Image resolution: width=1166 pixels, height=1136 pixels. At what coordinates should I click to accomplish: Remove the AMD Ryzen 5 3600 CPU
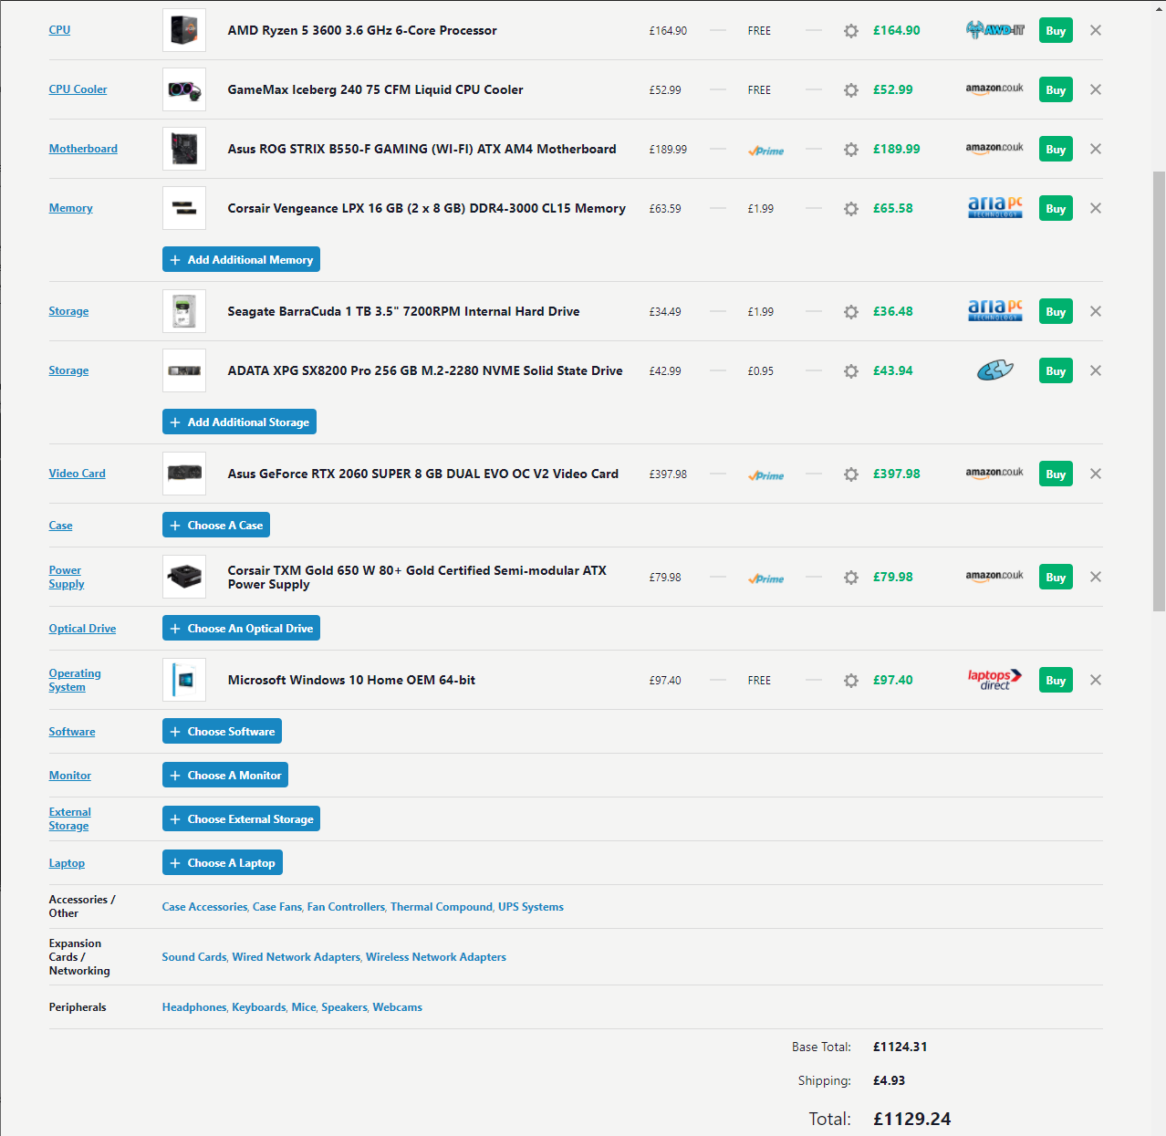pyautogui.click(x=1096, y=30)
